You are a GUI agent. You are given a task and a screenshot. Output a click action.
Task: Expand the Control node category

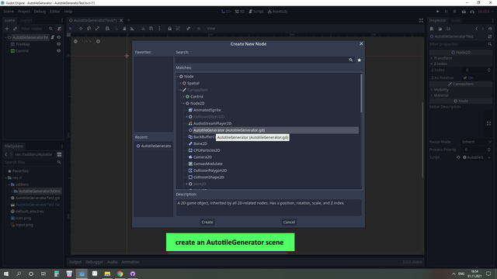184,96
